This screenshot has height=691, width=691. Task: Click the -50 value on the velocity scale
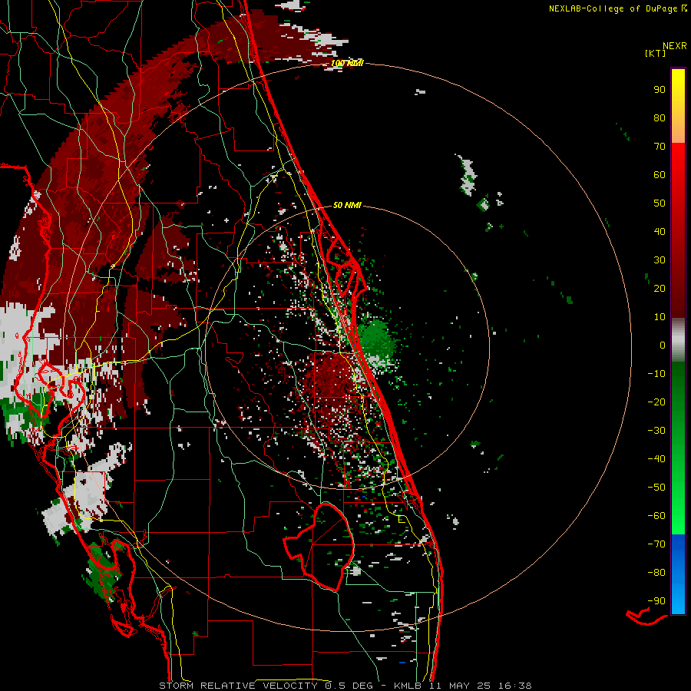(x=656, y=488)
